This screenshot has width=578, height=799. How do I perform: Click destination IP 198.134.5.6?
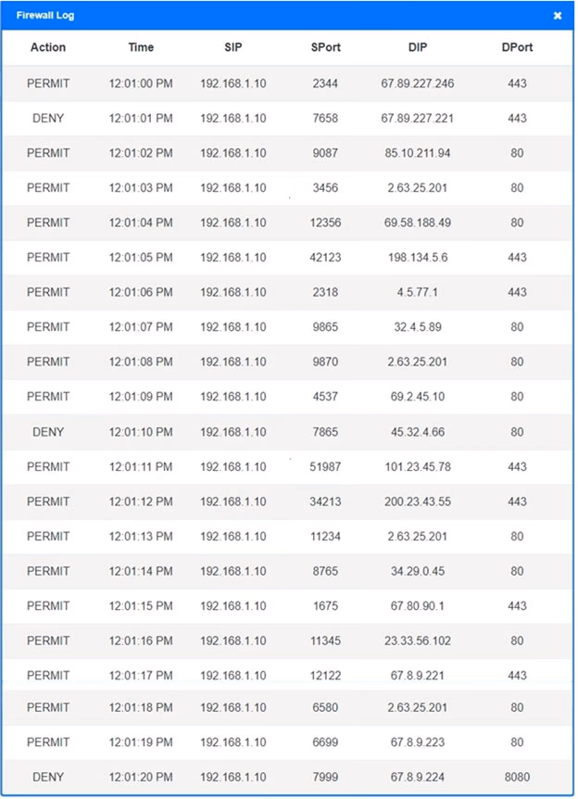coord(417,258)
